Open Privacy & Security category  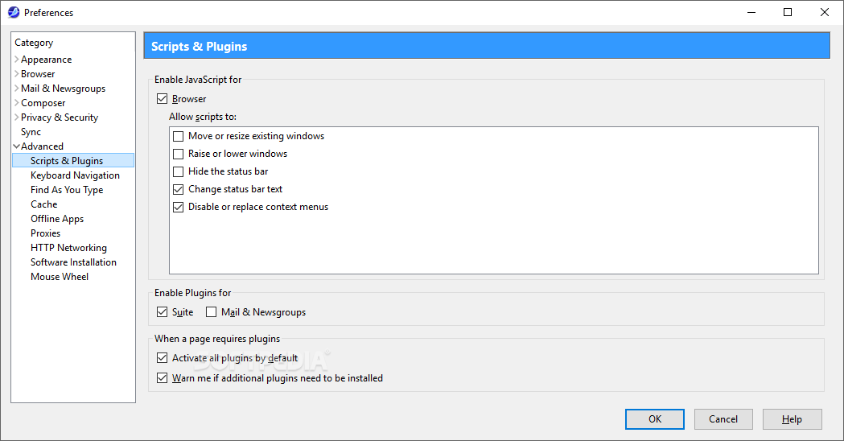coord(60,117)
